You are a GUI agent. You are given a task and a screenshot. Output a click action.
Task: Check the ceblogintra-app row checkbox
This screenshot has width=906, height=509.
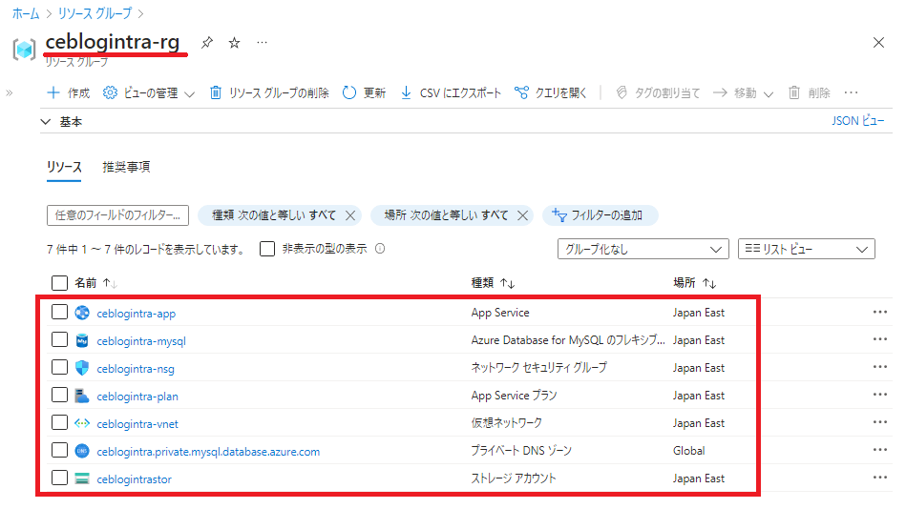(59, 313)
